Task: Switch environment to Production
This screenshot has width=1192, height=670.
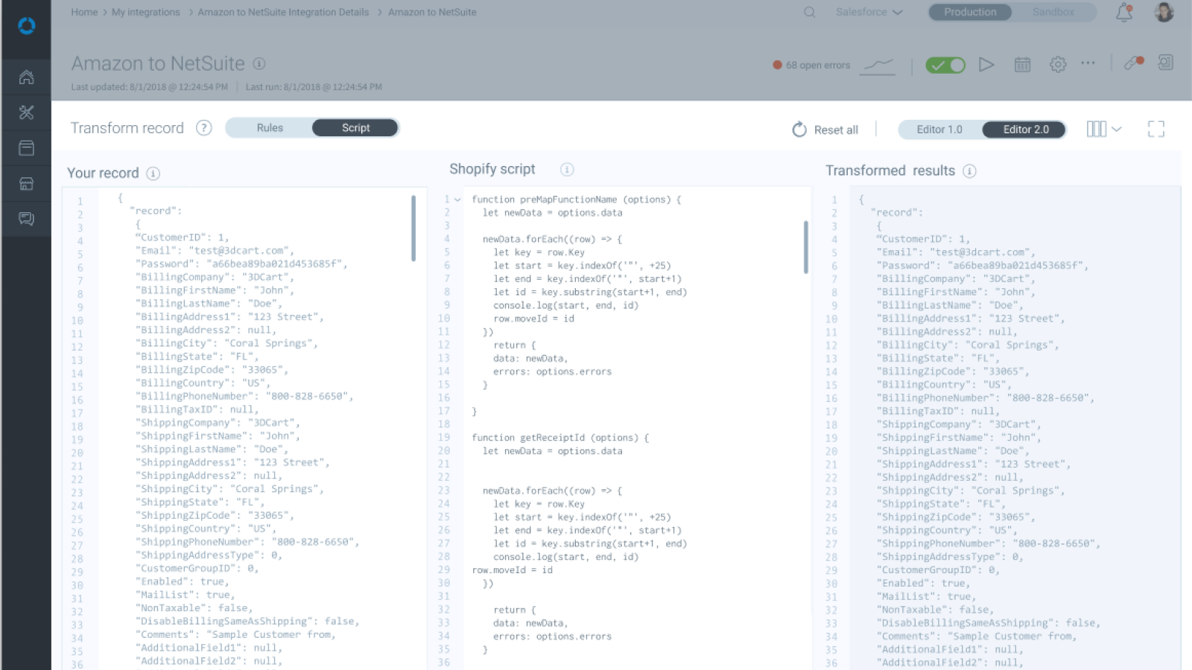Action: [970, 12]
